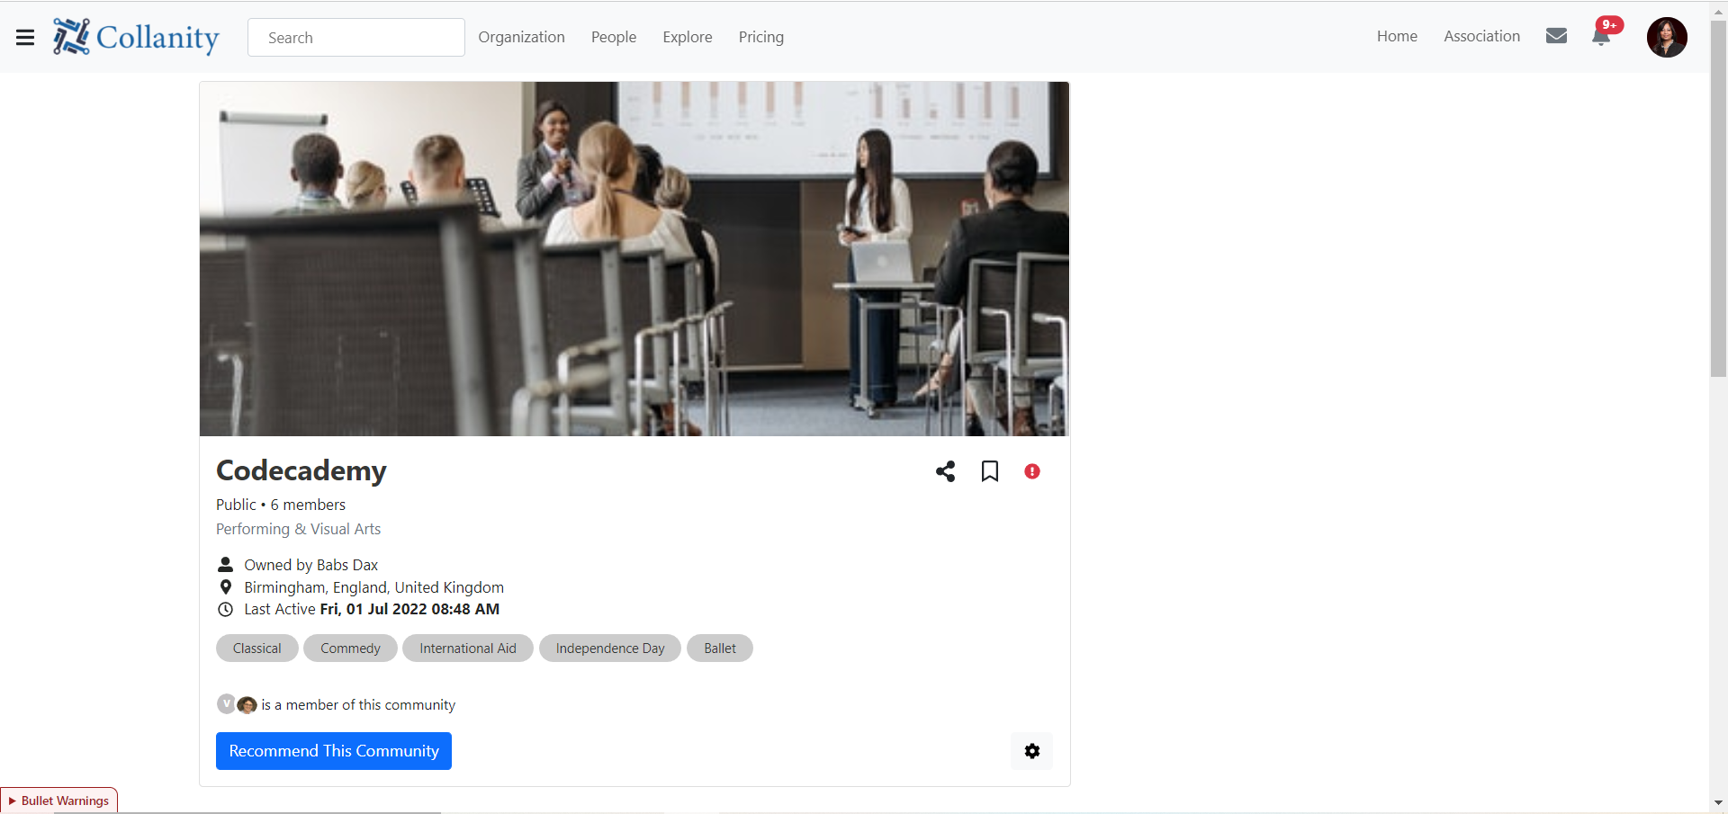Click the community cover photo

634,259
